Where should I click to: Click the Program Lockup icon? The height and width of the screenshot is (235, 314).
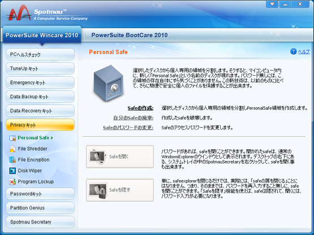tap(12, 181)
